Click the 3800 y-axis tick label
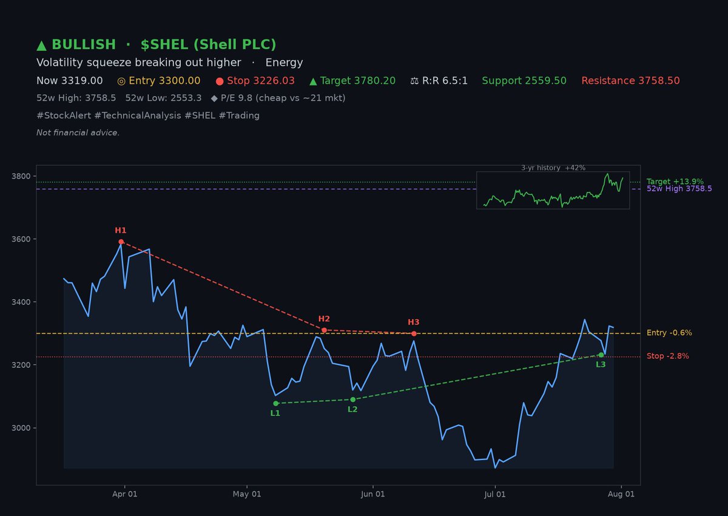 pos(21,176)
